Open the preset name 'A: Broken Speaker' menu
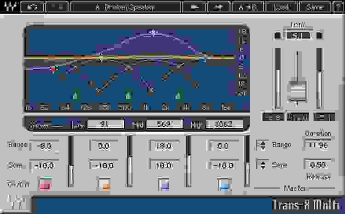Screen dimensions: 345x214 (125, 7)
